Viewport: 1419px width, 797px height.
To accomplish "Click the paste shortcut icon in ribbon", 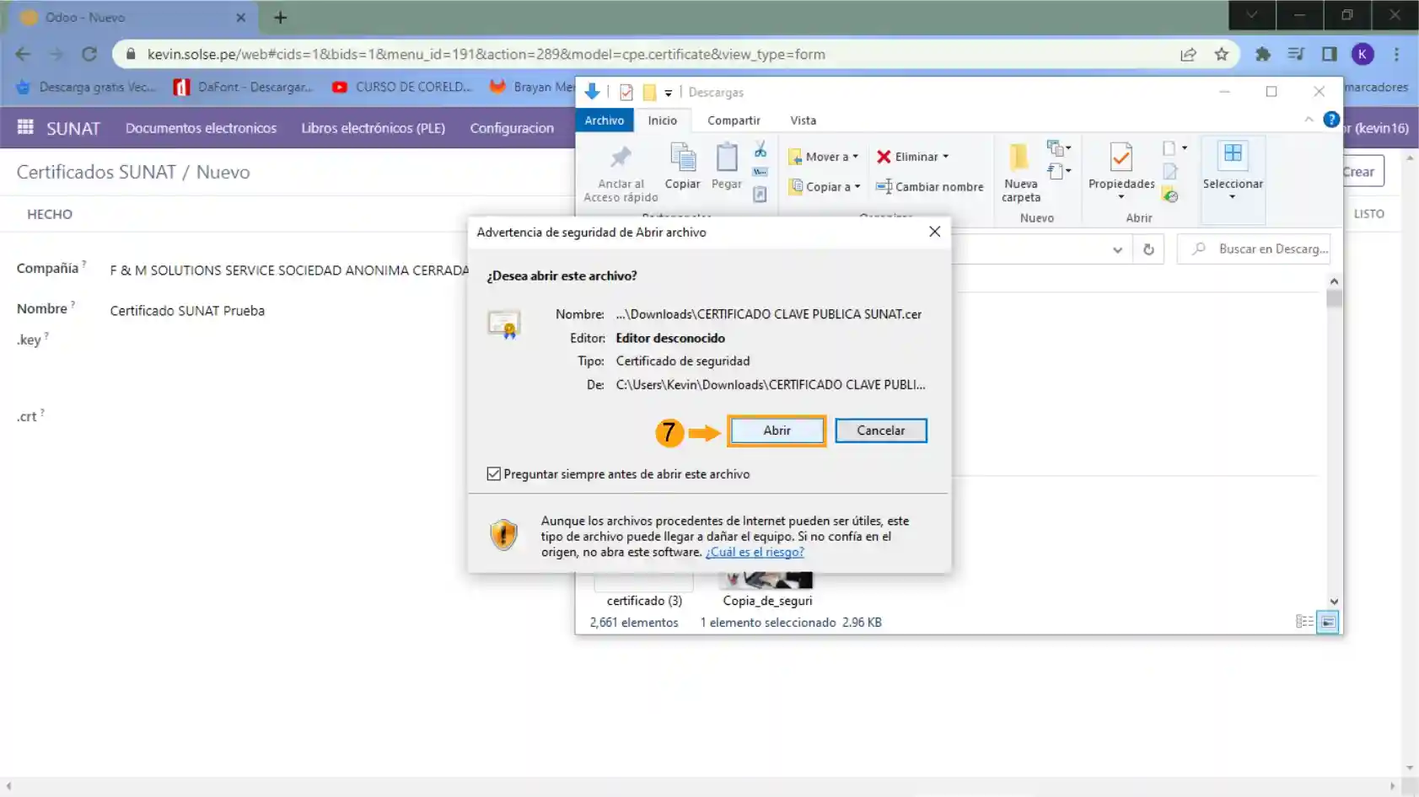I will point(760,195).
